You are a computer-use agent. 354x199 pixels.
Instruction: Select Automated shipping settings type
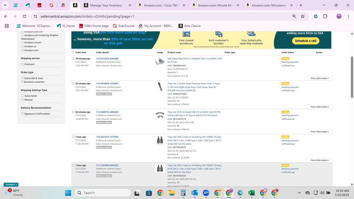22,96
